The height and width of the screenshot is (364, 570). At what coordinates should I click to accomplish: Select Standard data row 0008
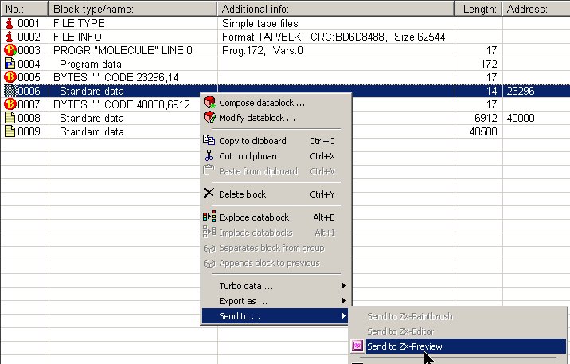point(92,118)
